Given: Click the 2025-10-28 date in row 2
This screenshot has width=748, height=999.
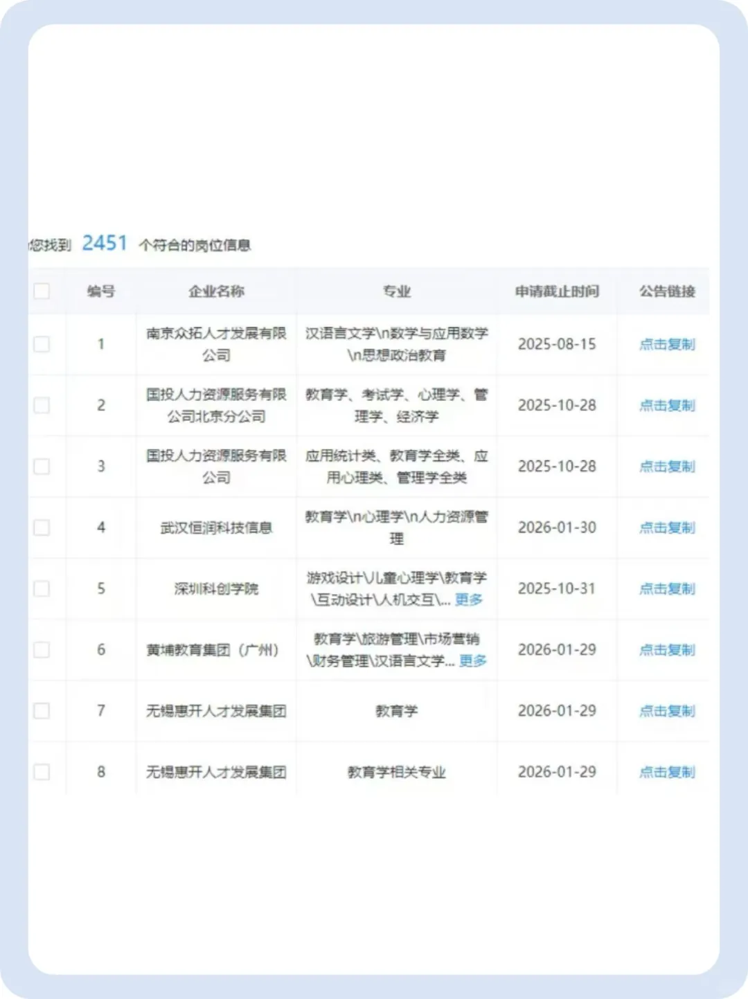Looking at the screenshot, I should click(557, 405).
